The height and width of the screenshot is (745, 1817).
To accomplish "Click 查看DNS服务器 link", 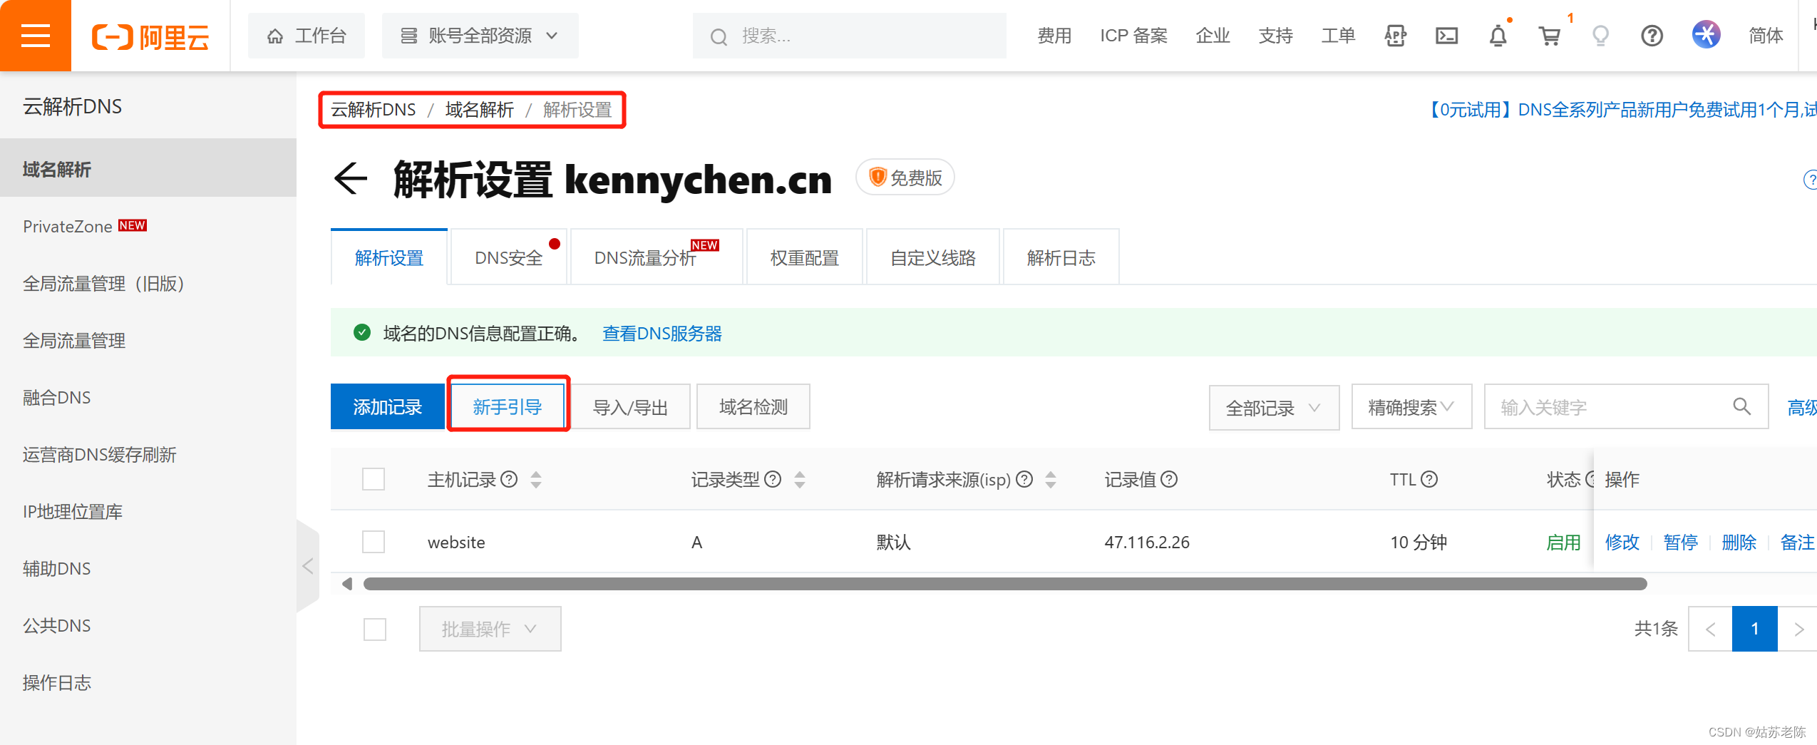I will pos(662,333).
